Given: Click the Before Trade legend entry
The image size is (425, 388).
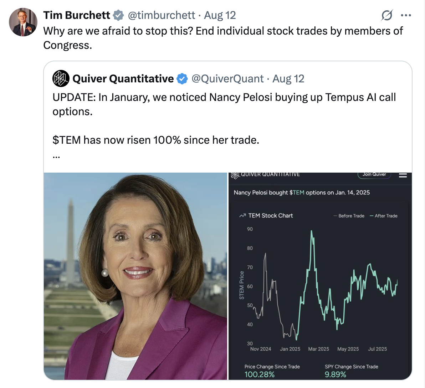Looking at the screenshot, I should tap(349, 216).
